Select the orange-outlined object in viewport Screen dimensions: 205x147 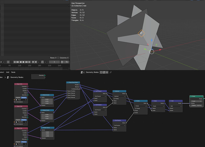(141, 33)
